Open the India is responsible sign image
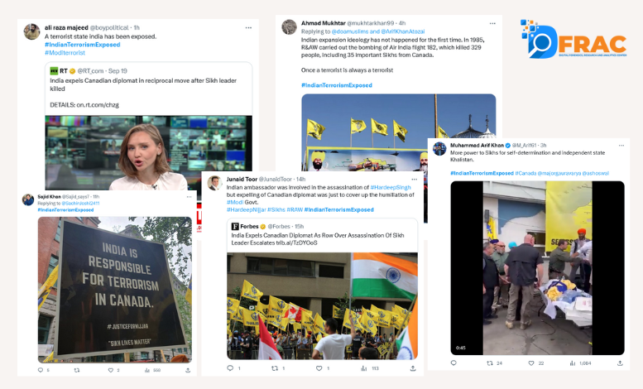This screenshot has width=643, height=389. pyautogui.click(x=115, y=290)
